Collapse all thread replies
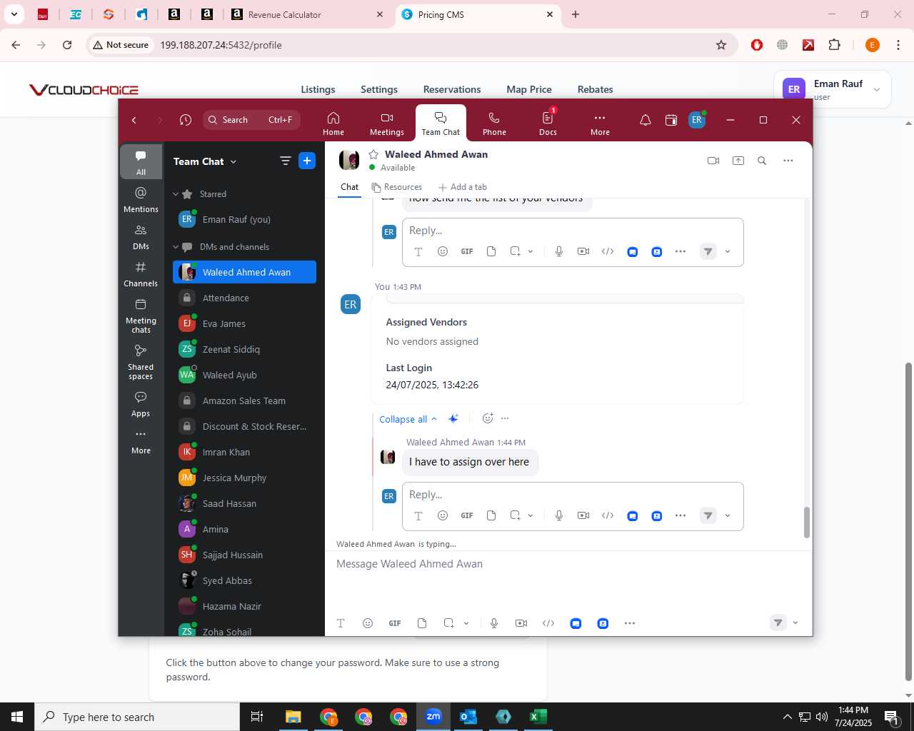The height and width of the screenshot is (731, 914). pos(408,419)
